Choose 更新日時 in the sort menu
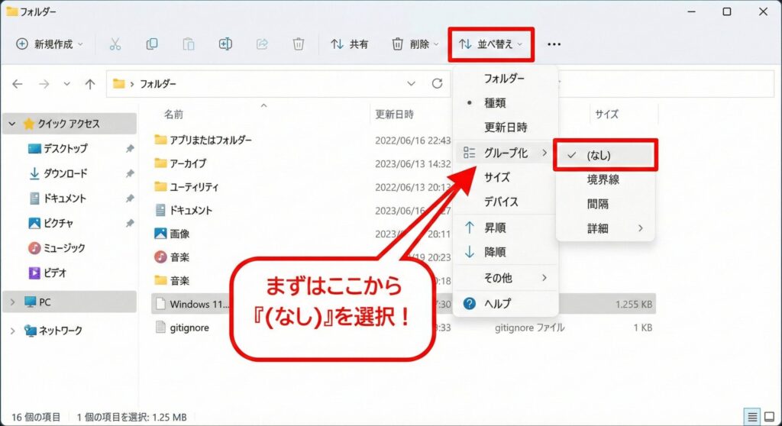Image resolution: width=782 pixels, height=426 pixels. (505, 127)
